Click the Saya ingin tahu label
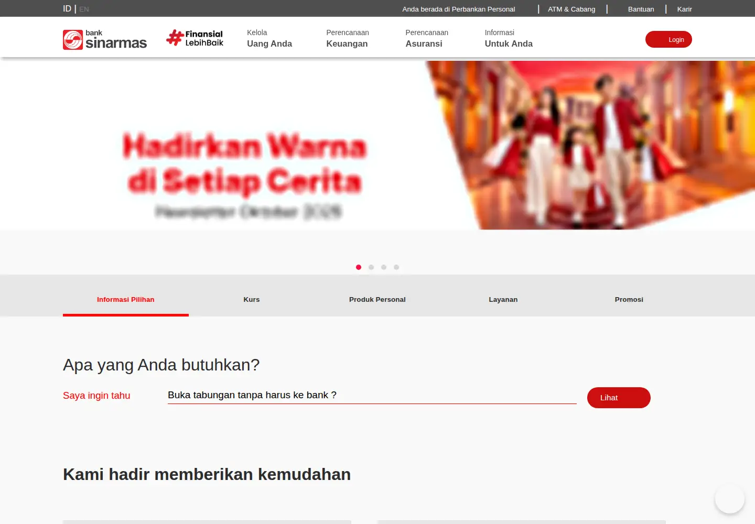Viewport: 755px width, 524px height. tap(96, 396)
